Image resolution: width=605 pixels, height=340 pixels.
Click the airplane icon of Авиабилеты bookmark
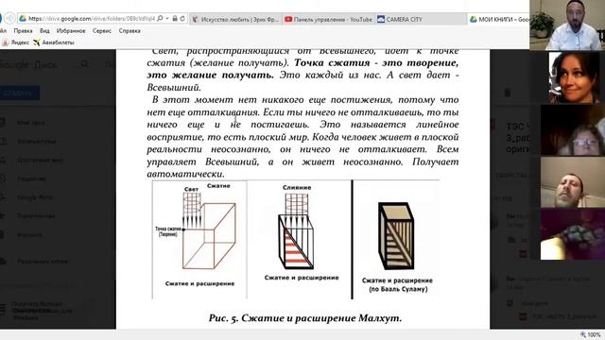pyautogui.click(x=36, y=42)
